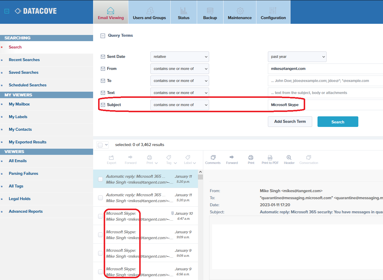Select the Microsoft Skype January 10 email checkbox

pos(100,216)
